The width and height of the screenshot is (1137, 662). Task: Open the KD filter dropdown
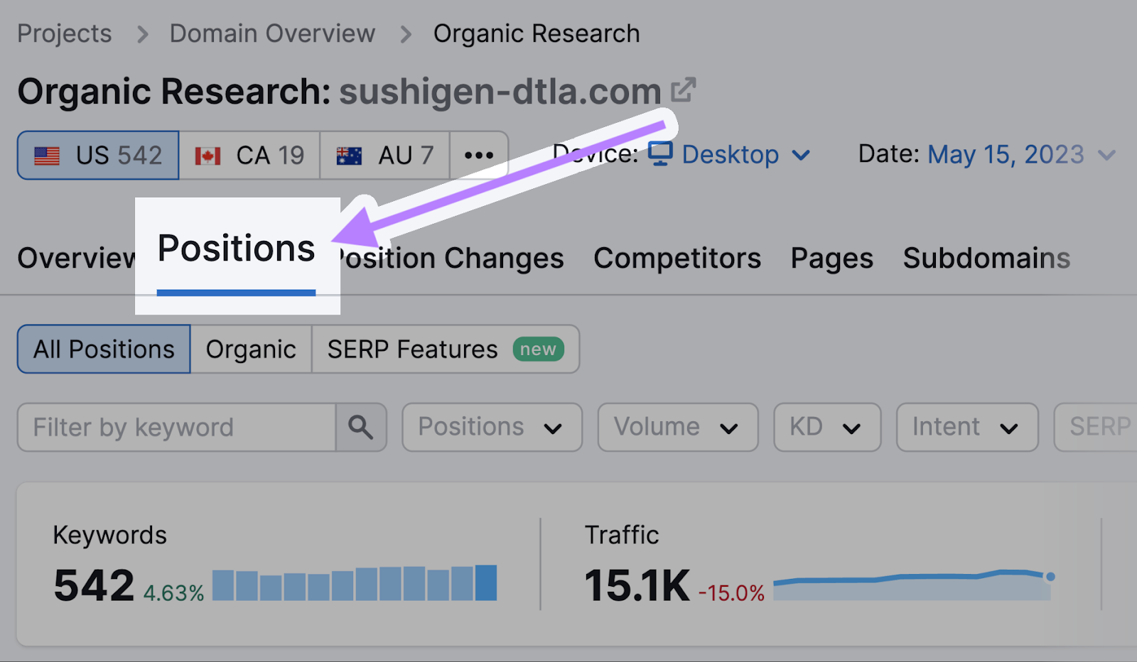pyautogui.click(x=826, y=427)
